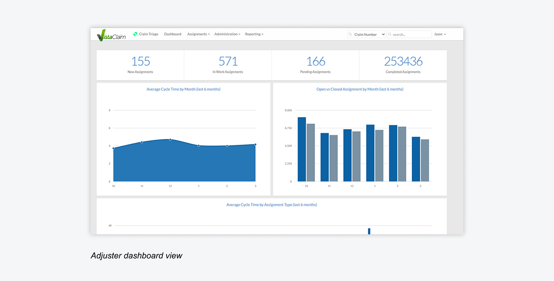
Task: Click the search icon in search field
Action: 390,35
